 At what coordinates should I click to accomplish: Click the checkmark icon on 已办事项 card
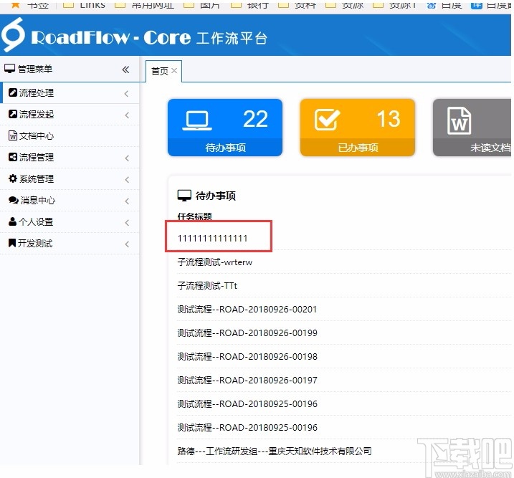pyautogui.click(x=327, y=120)
